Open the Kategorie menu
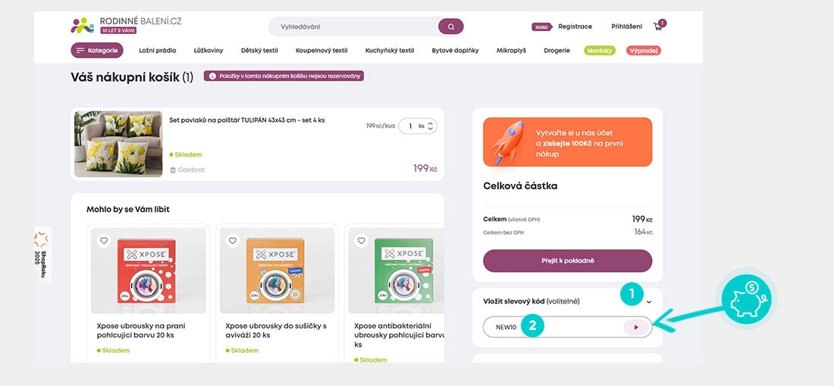 (97, 51)
